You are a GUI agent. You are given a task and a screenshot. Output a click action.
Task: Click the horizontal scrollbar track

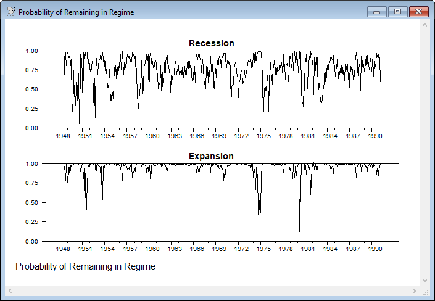[x=212, y=291]
